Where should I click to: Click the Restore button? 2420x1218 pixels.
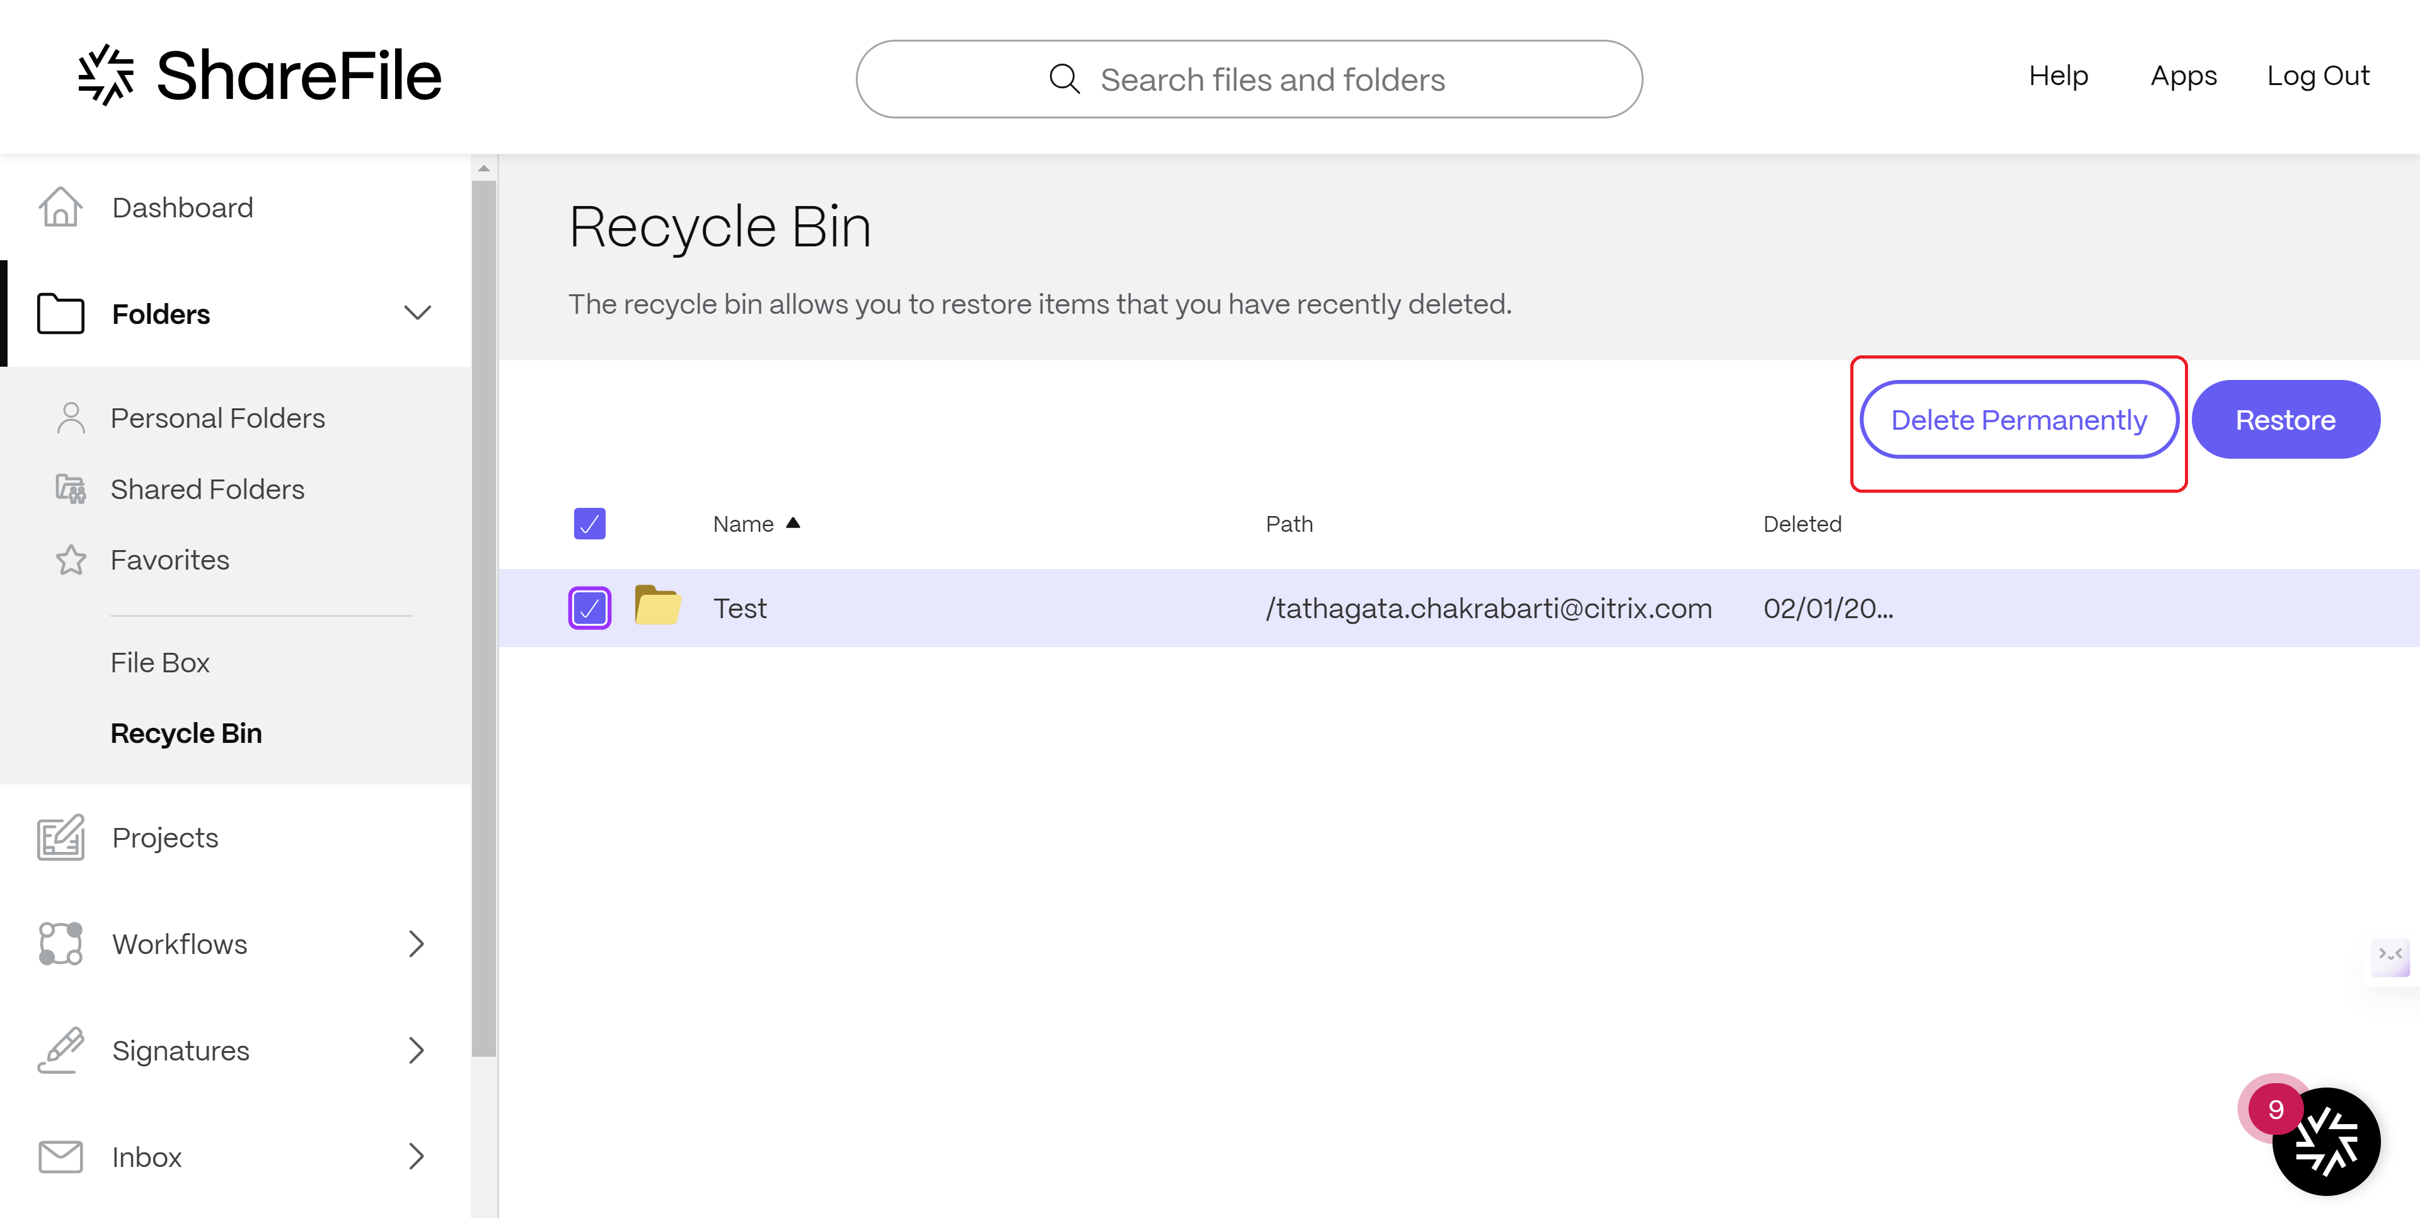(x=2286, y=420)
